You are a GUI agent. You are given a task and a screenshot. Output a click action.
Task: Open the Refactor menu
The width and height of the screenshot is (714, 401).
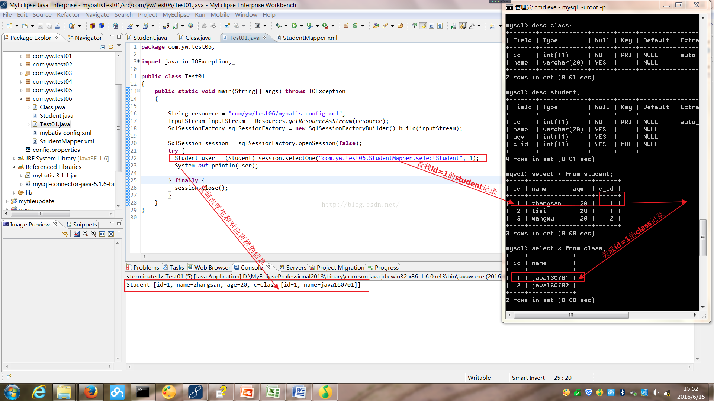(68, 15)
